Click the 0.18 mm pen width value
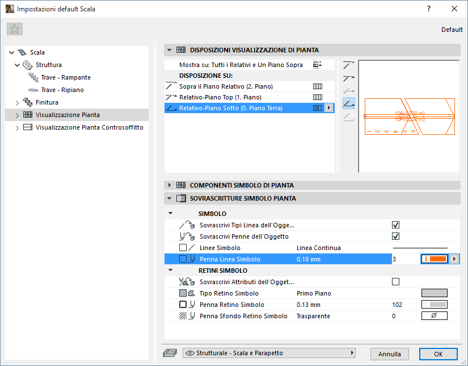 [309, 259]
